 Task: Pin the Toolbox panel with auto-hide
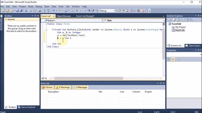[x=35, y=16]
